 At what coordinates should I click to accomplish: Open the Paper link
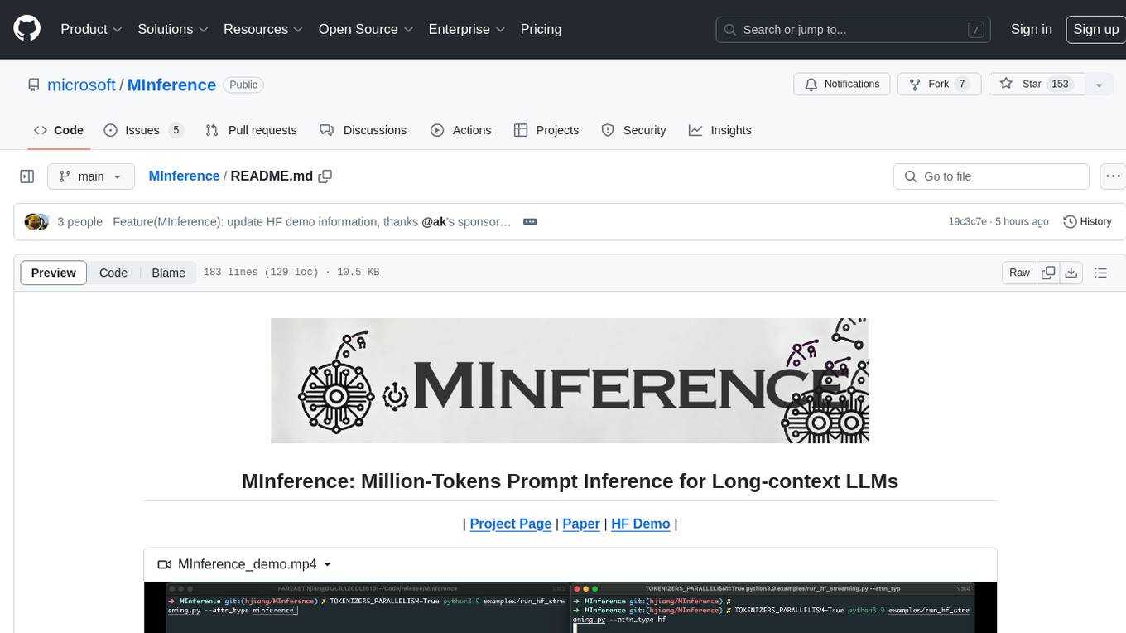click(581, 524)
